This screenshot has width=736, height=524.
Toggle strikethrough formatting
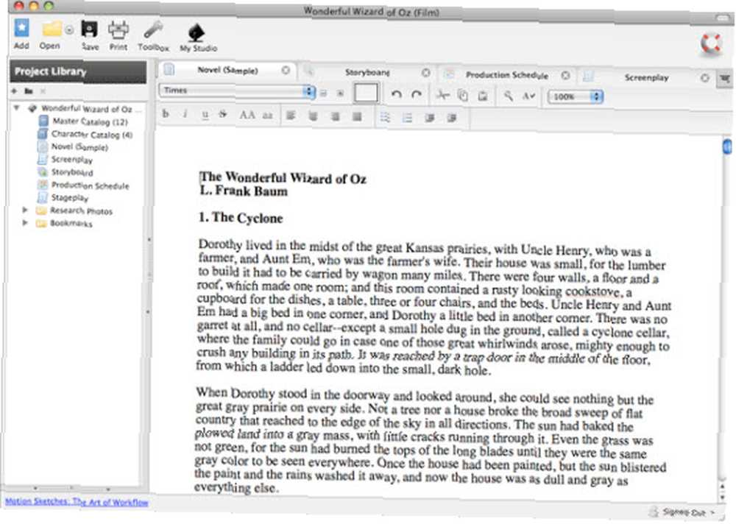click(223, 114)
